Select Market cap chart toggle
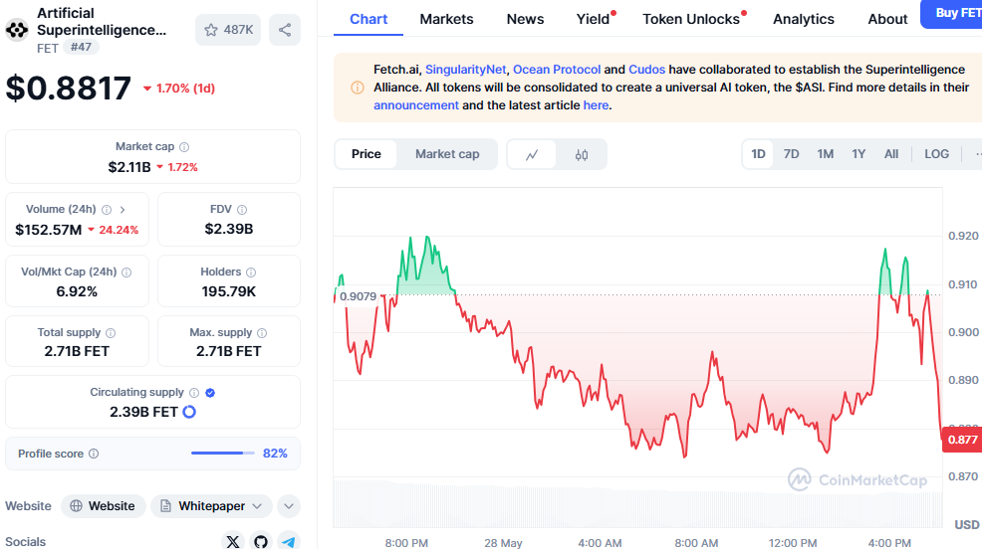The width and height of the screenshot is (982, 549). [447, 154]
